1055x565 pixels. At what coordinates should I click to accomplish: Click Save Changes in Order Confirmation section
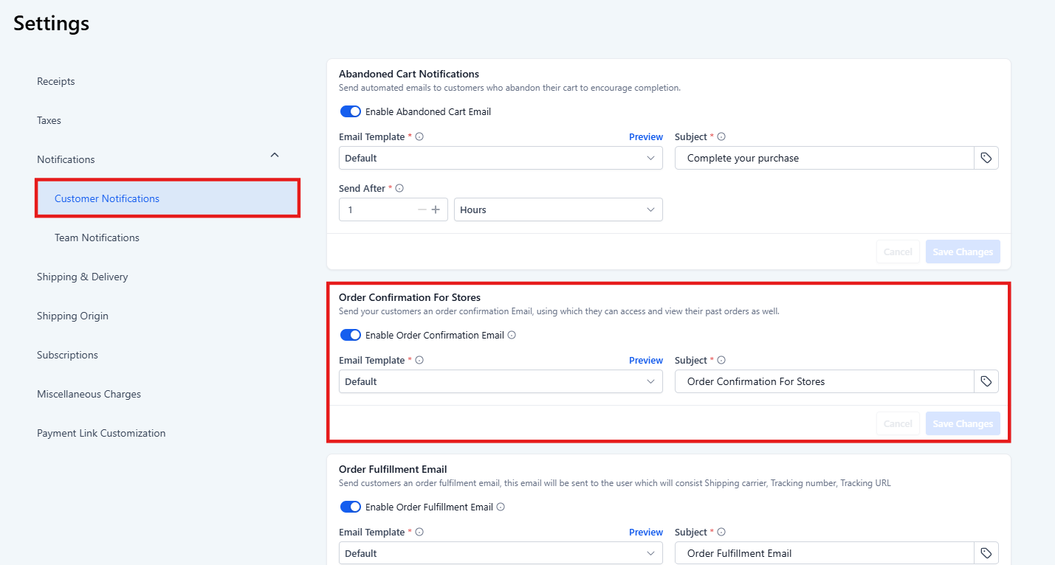(962, 423)
